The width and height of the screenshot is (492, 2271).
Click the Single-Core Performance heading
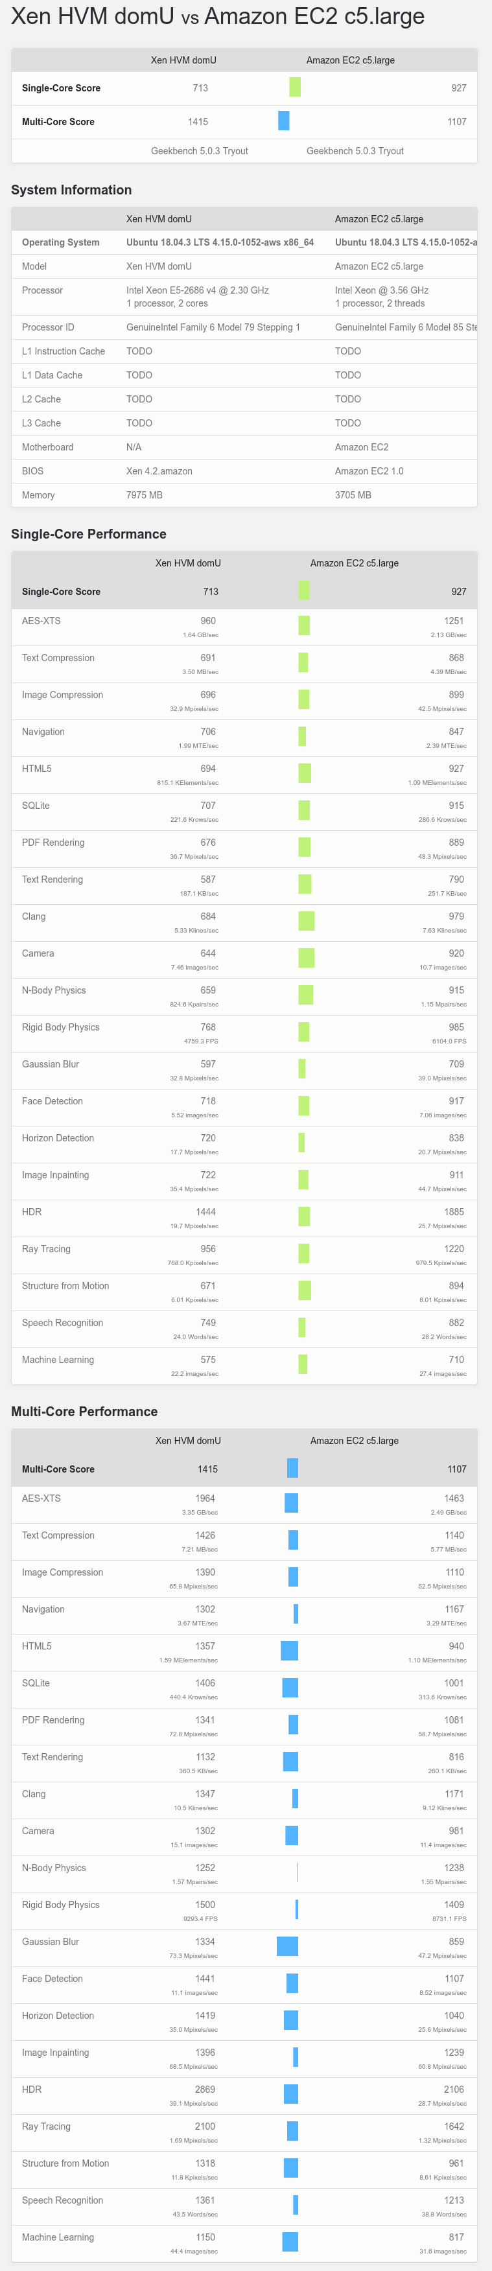pos(89,534)
